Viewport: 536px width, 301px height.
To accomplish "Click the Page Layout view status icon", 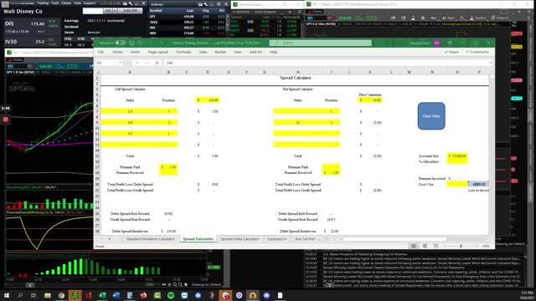I will tap(425, 246).
